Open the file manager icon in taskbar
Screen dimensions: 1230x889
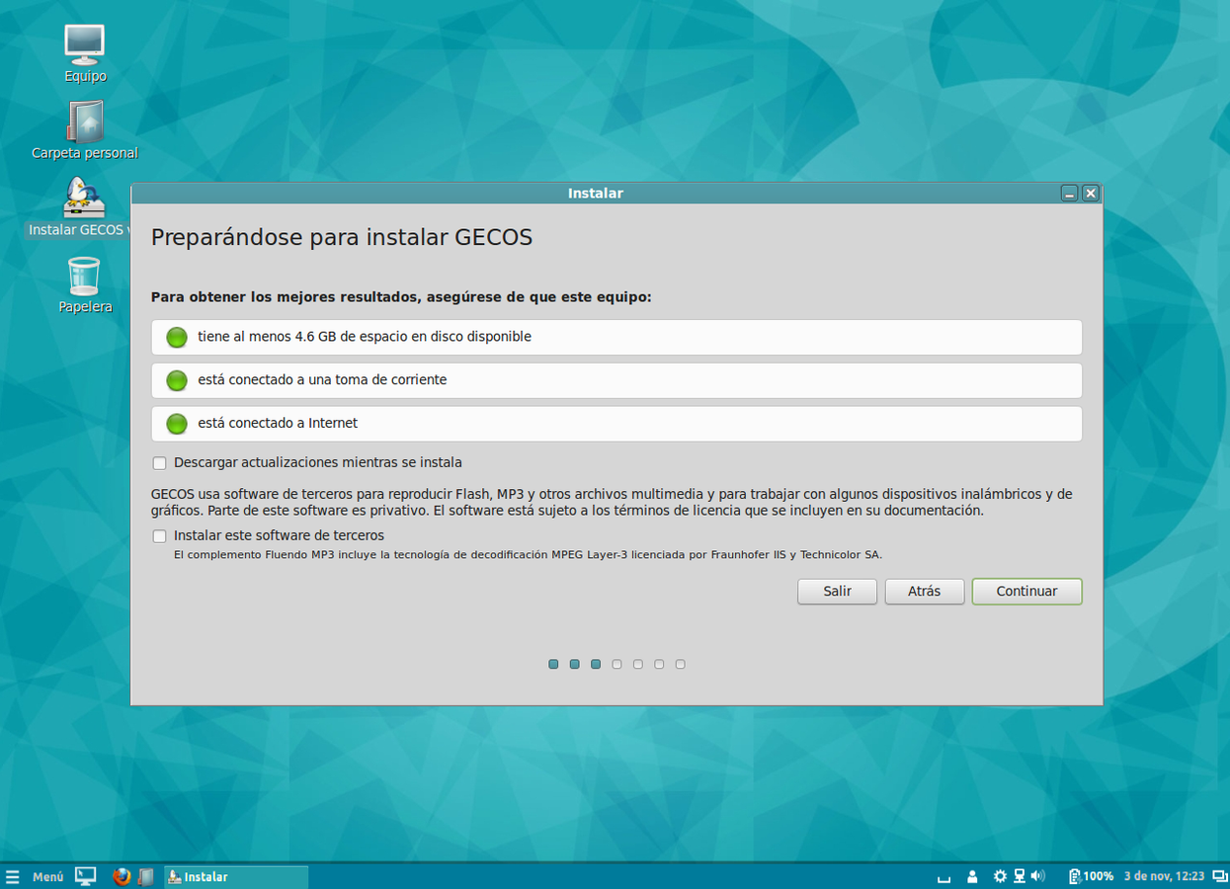[146, 876]
